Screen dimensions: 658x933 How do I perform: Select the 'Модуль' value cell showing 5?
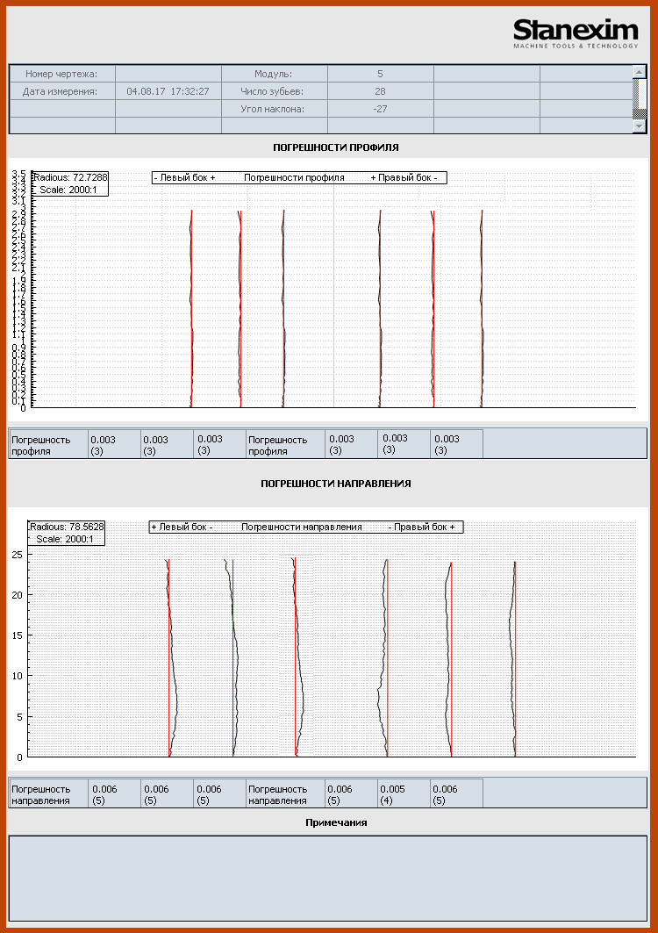[x=380, y=74]
